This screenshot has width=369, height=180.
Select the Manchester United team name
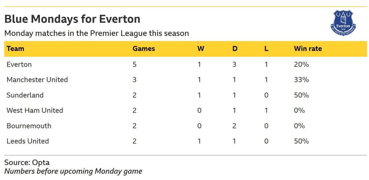(x=37, y=80)
